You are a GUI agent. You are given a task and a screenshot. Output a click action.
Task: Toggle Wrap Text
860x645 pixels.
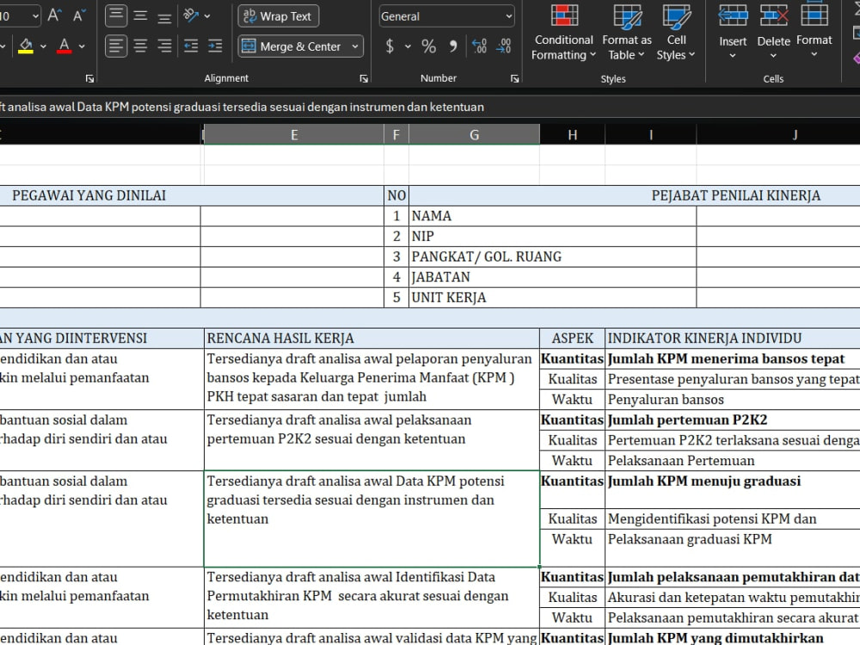[278, 16]
